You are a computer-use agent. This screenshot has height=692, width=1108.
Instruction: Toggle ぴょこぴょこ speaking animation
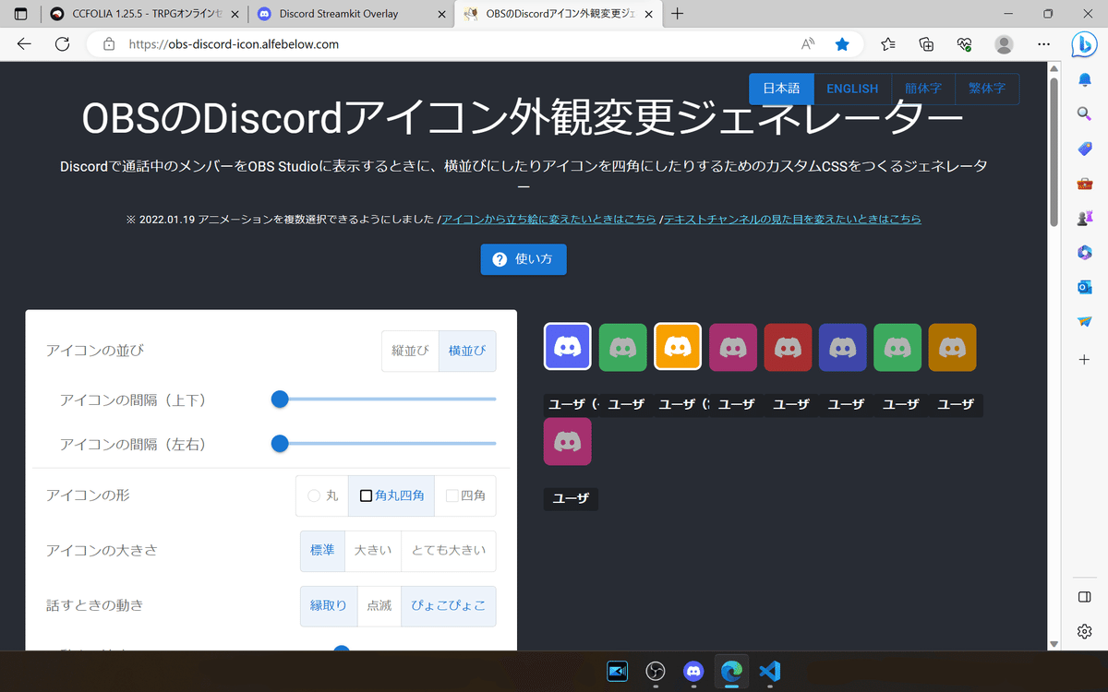click(449, 605)
